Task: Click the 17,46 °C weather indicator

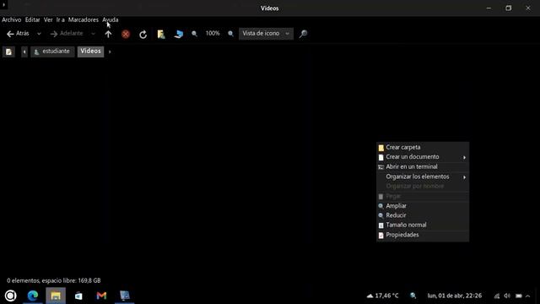Action: [382, 296]
